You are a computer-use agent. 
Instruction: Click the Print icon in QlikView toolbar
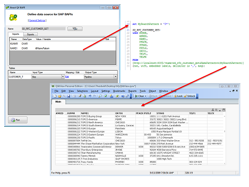[74, 96]
